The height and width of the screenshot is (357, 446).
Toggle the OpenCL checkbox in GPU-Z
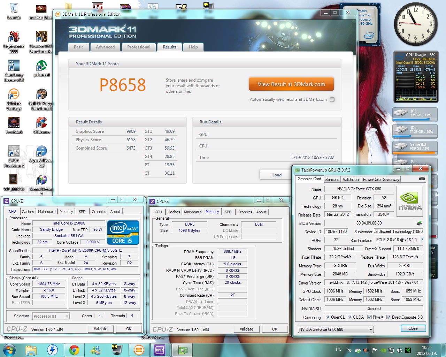328,317
